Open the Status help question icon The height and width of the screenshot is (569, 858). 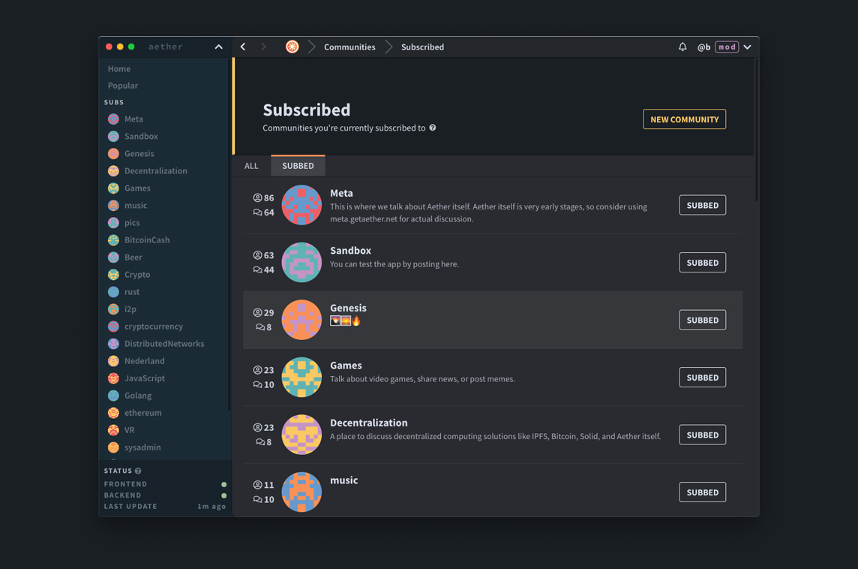138,471
